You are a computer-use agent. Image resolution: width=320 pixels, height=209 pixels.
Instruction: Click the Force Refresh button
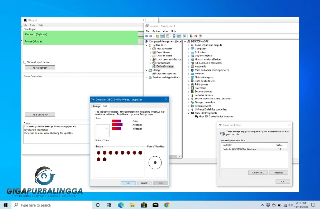[x=40, y=67]
